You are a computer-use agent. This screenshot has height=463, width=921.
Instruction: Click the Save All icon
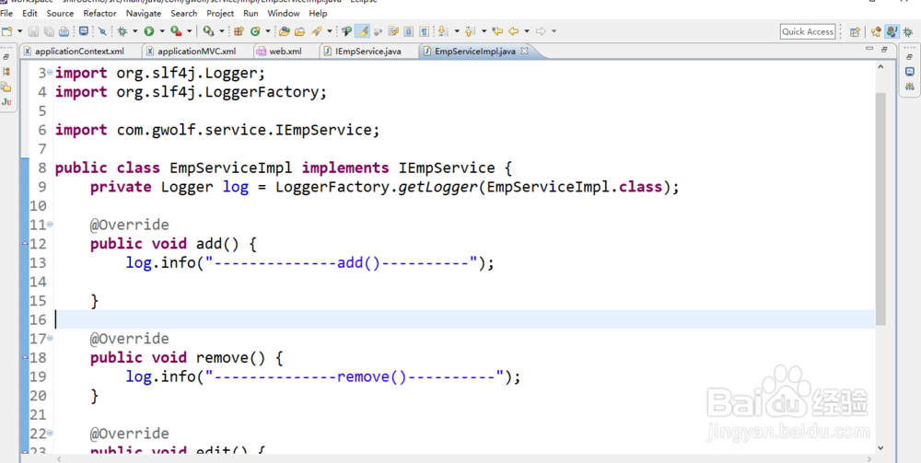point(49,31)
